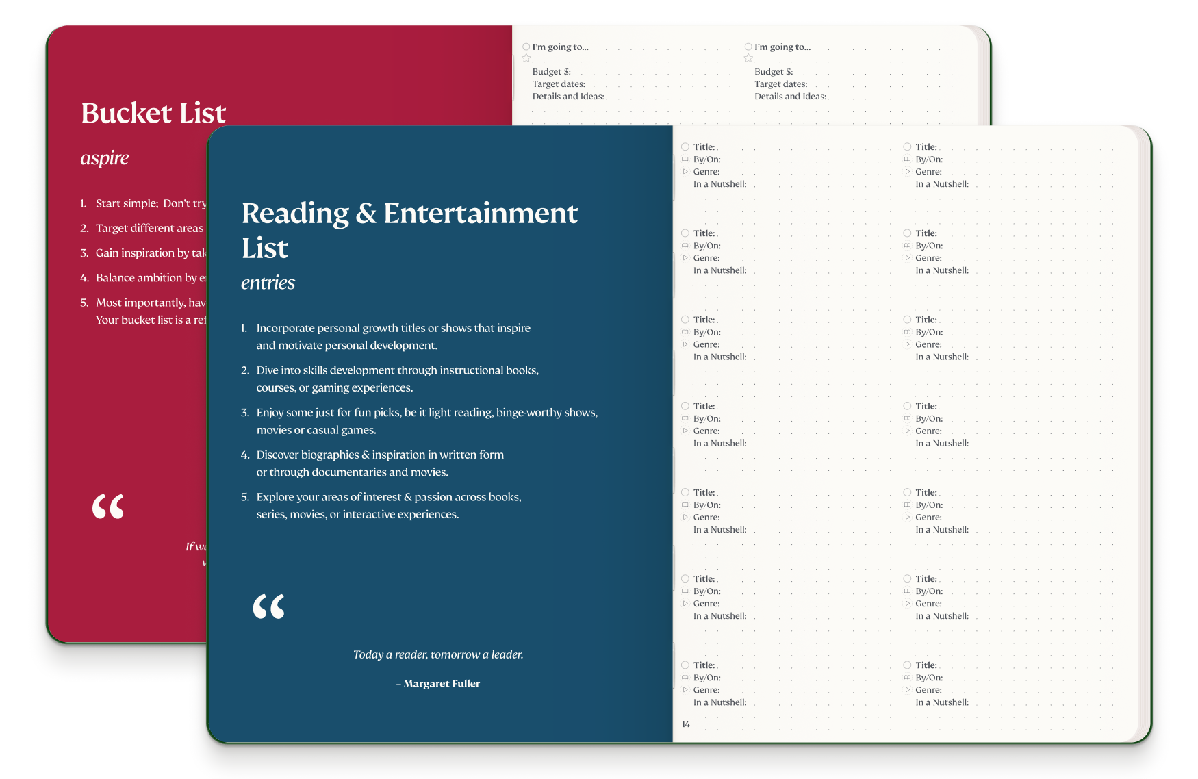Click the book icon in last right-column entry
Viewport: 1198px width, 779px height.
click(x=907, y=678)
